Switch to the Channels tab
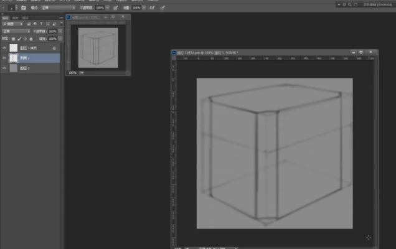 coord(15,18)
